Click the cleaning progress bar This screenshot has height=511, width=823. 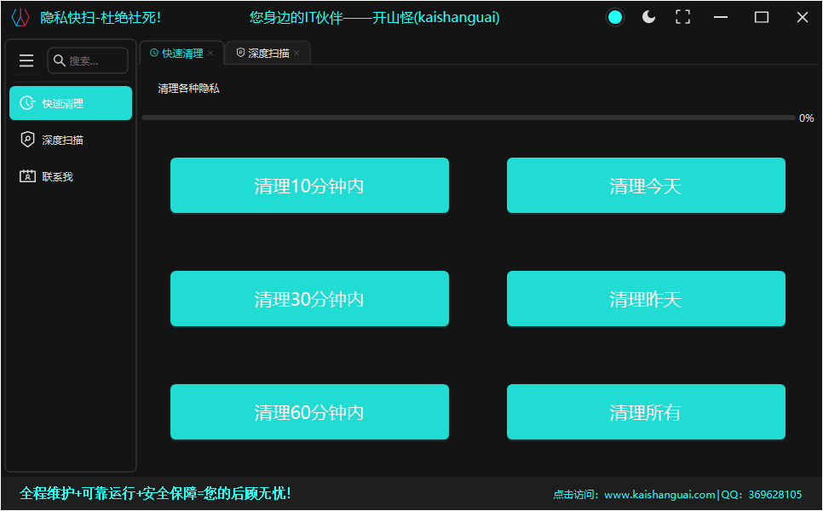pos(469,118)
